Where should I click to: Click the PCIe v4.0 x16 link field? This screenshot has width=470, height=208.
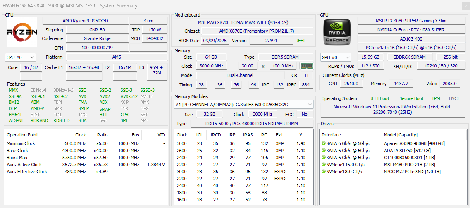coord(410,48)
